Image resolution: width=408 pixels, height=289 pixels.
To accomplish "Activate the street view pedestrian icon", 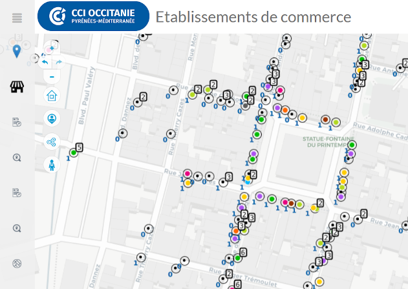I will [x=52, y=165].
